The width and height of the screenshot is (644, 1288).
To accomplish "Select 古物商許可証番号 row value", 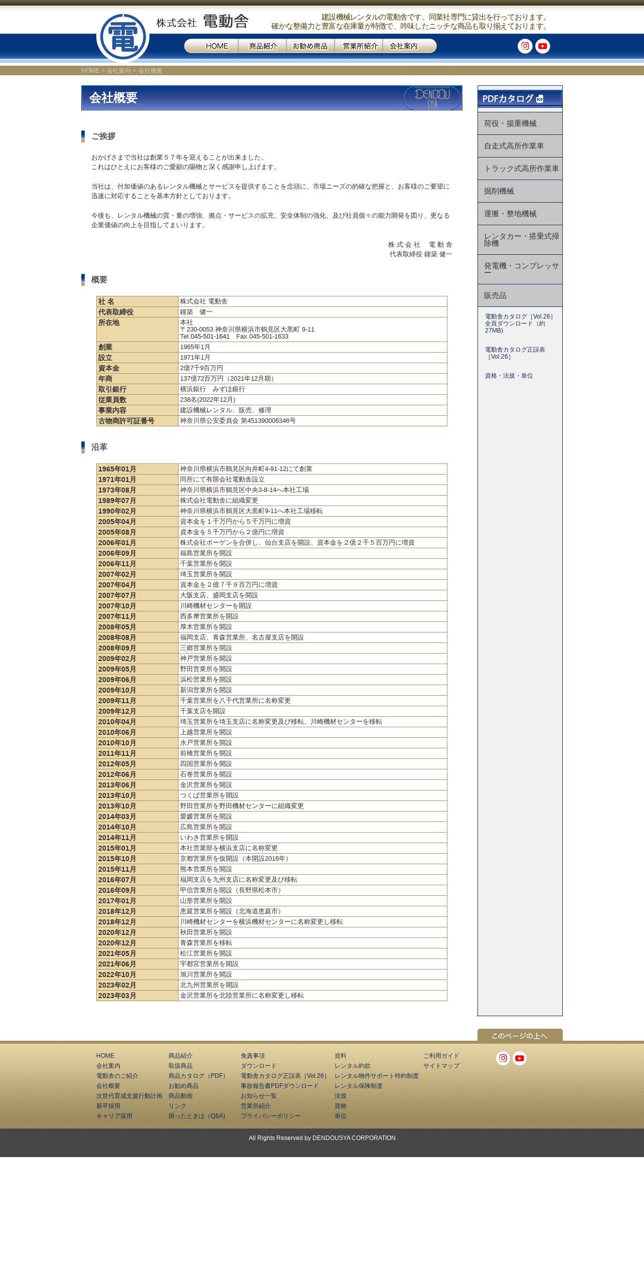I will click(238, 421).
